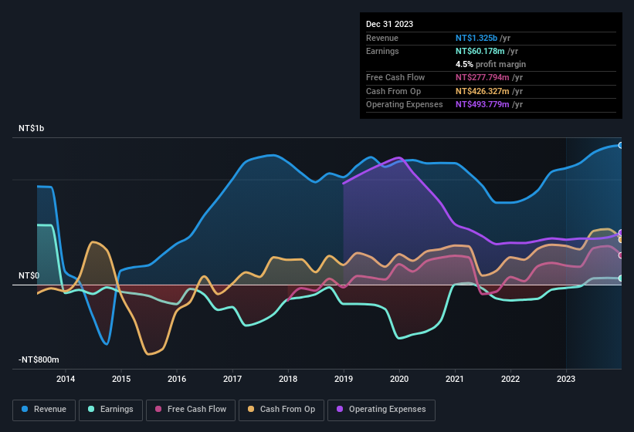Screen dimensions: 634x432
Task: Click the 2014 x-axis year label
Action: point(66,379)
